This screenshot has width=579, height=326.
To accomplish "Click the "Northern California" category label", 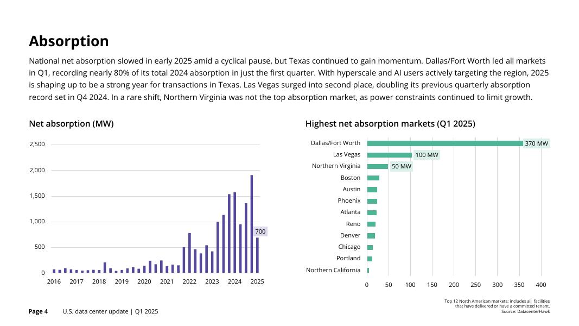I will click(333, 271).
